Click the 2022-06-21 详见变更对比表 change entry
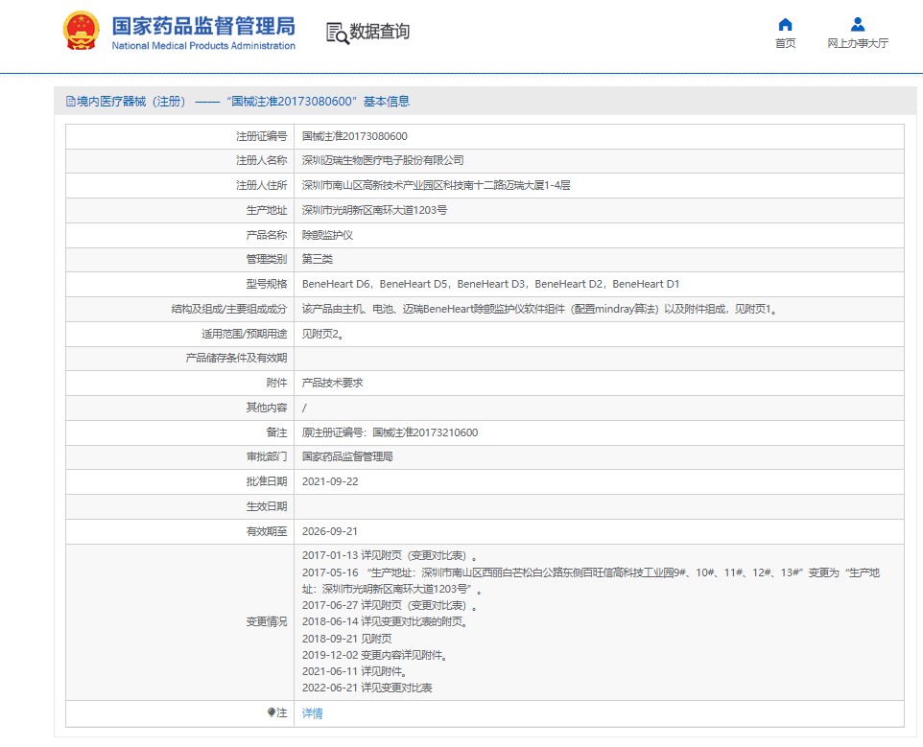Image resolution: width=923 pixels, height=747 pixels. coord(367,688)
